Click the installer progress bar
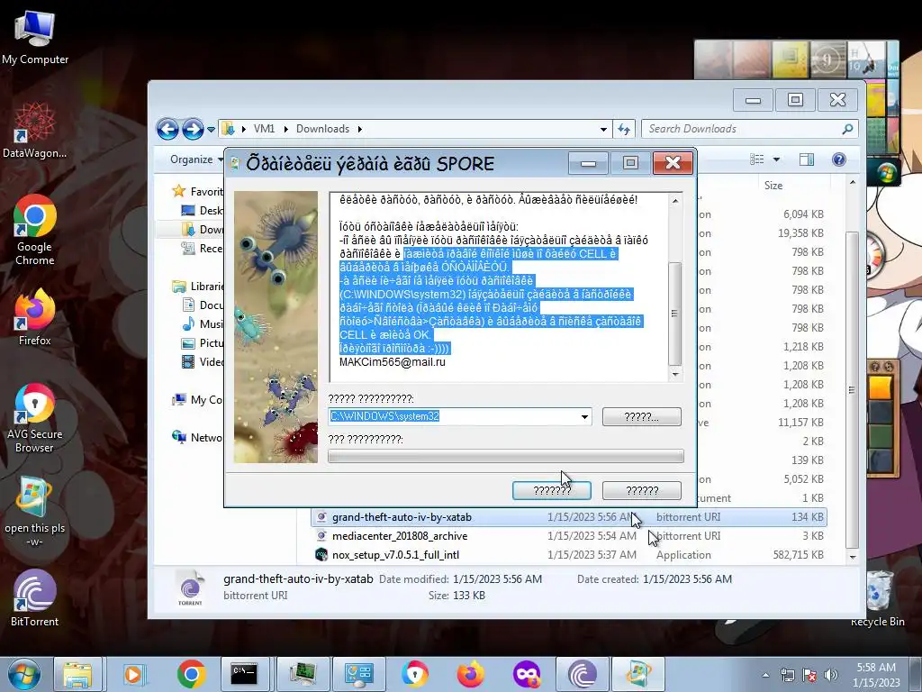922x692 pixels. tap(506, 455)
